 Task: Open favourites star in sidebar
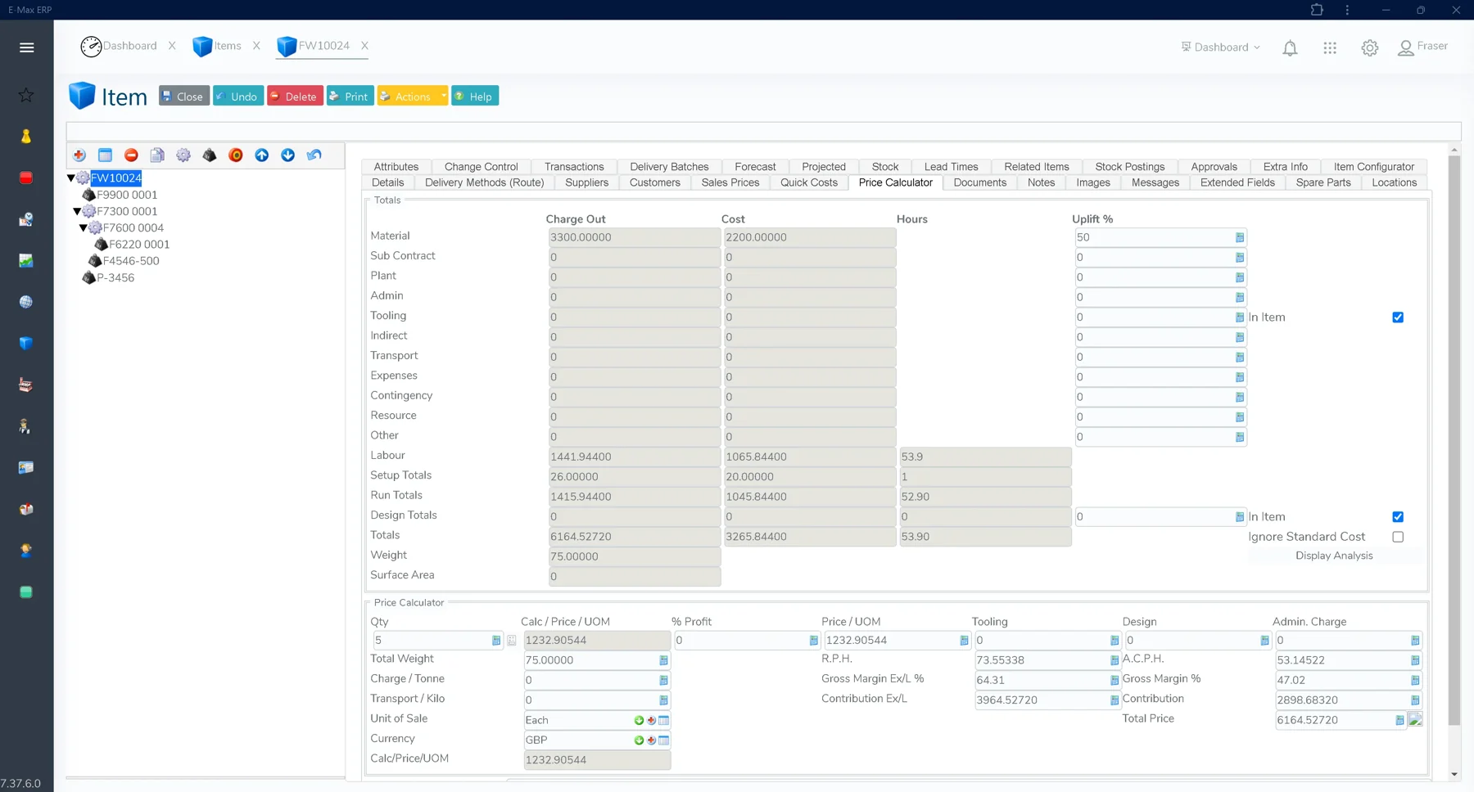[x=26, y=95]
